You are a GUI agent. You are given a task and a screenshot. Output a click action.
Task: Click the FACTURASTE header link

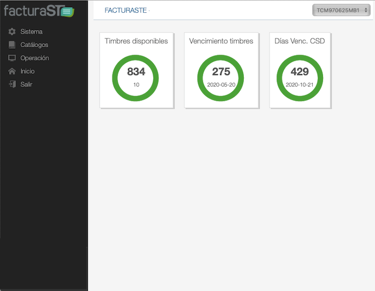(125, 11)
